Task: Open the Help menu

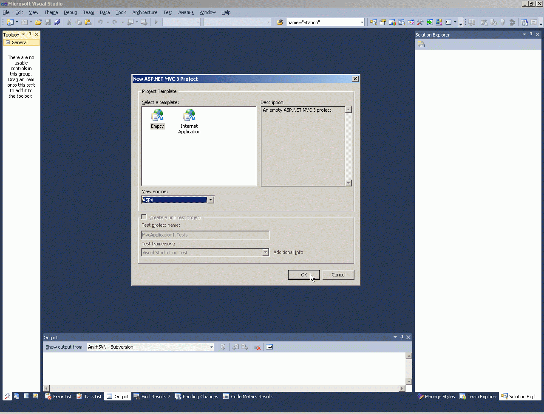Action: tap(226, 12)
